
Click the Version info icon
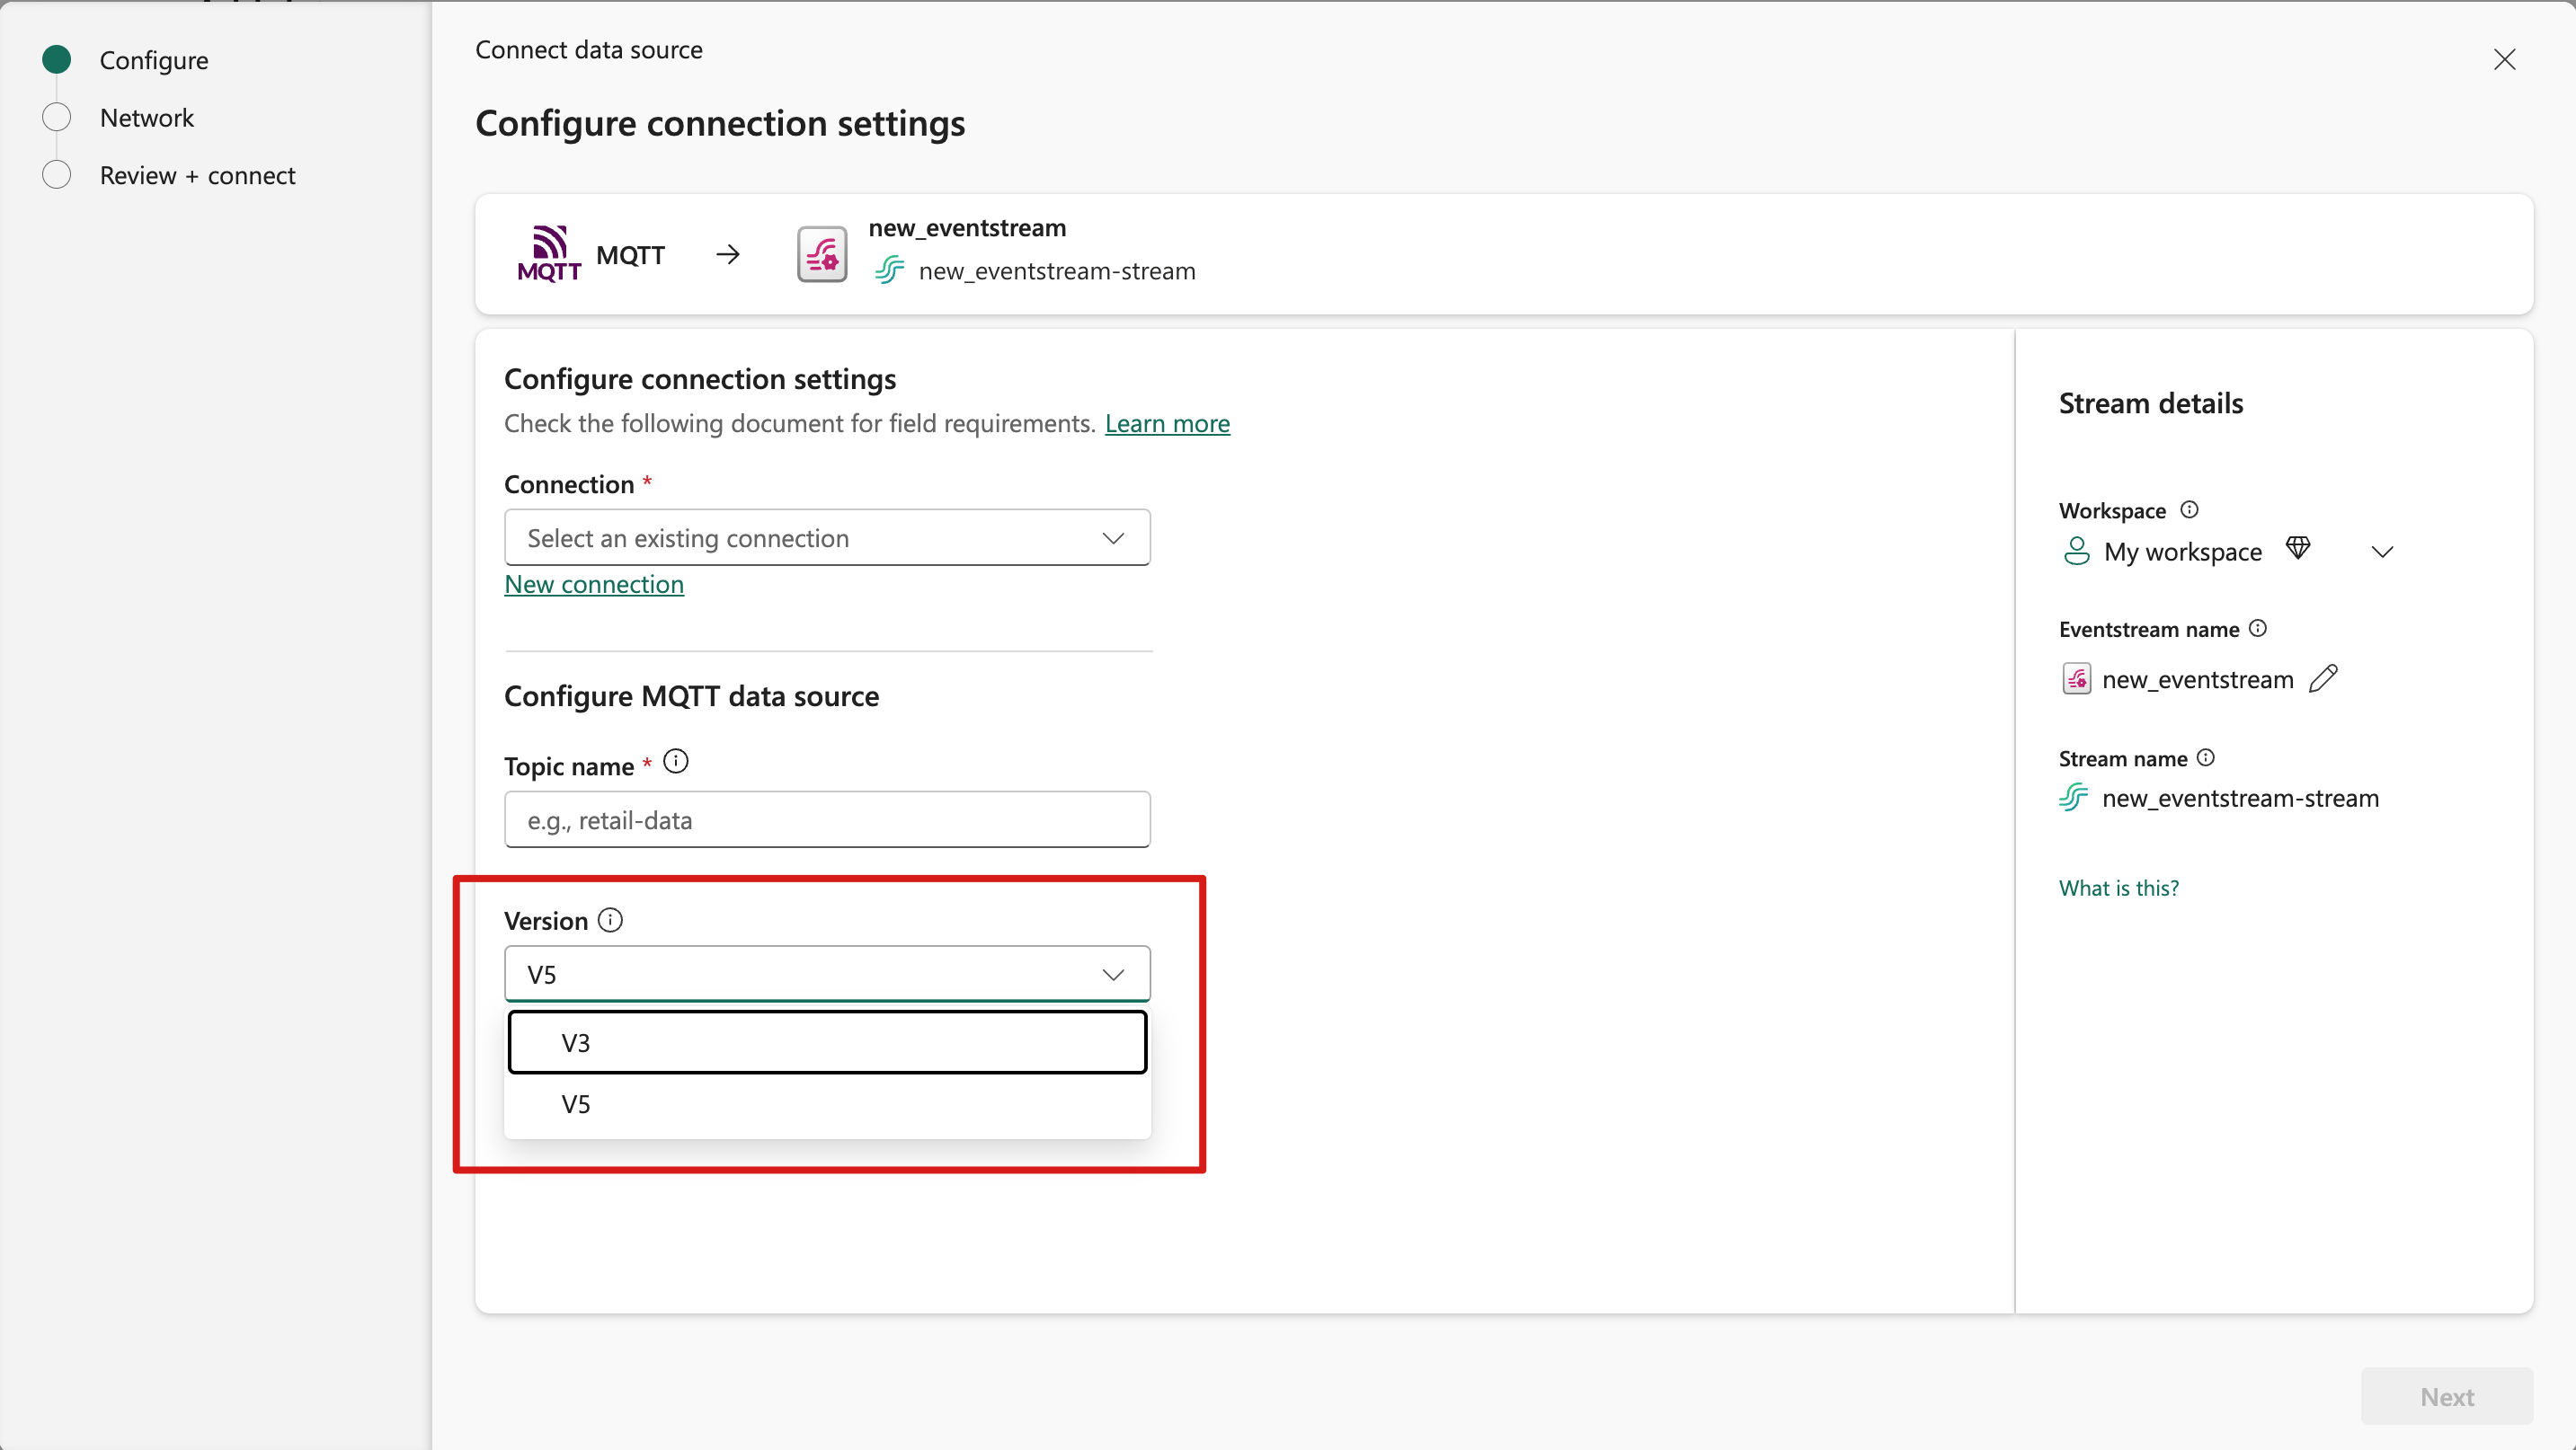pyautogui.click(x=610, y=919)
